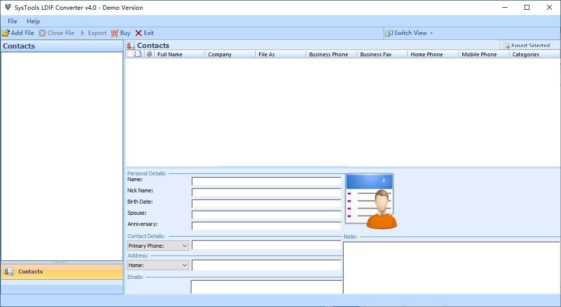Viewport: 561px width, 307px height.
Task: Click the attachment paperclip column icon
Action: pyautogui.click(x=149, y=54)
